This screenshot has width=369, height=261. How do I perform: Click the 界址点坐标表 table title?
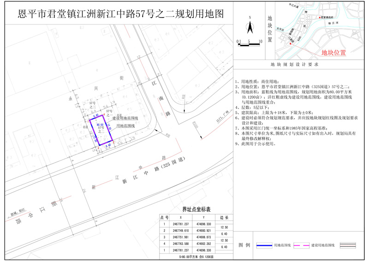tap(196, 209)
